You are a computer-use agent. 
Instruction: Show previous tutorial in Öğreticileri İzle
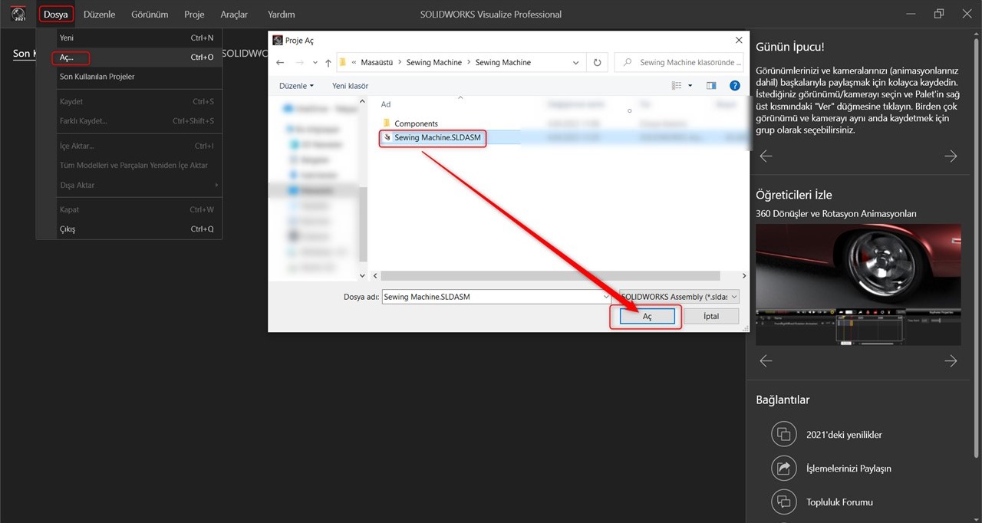tap(766, 361)
